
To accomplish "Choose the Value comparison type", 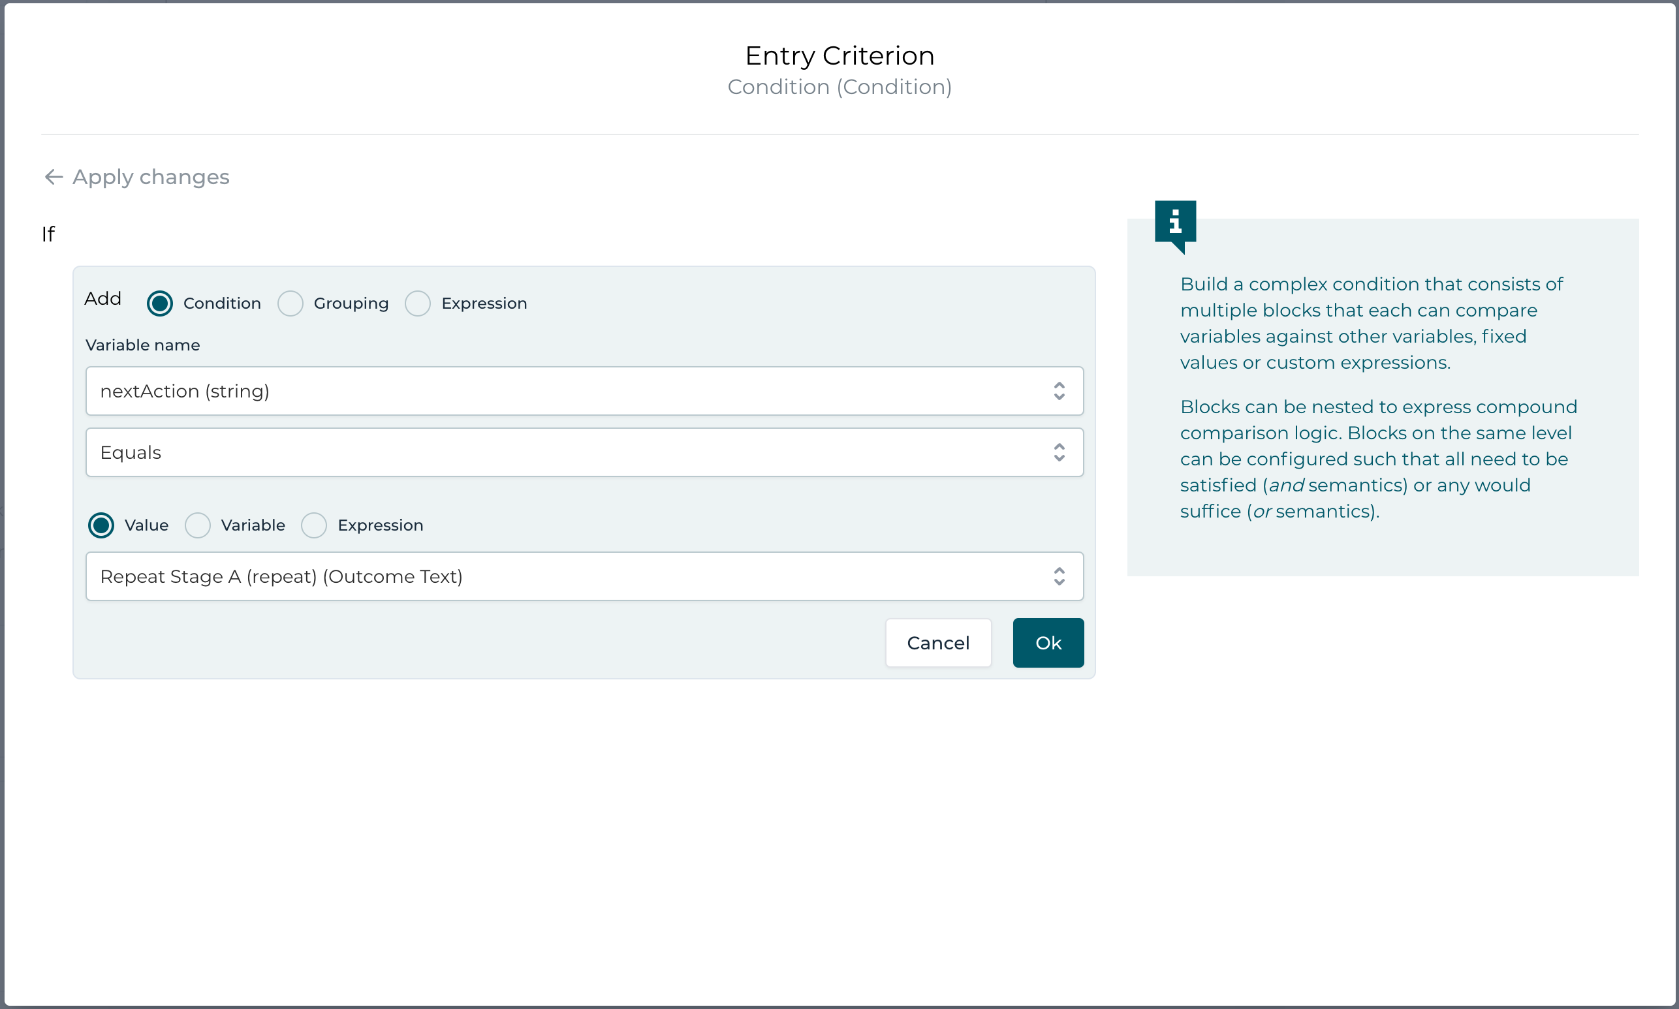I will (x=101, y=525).
